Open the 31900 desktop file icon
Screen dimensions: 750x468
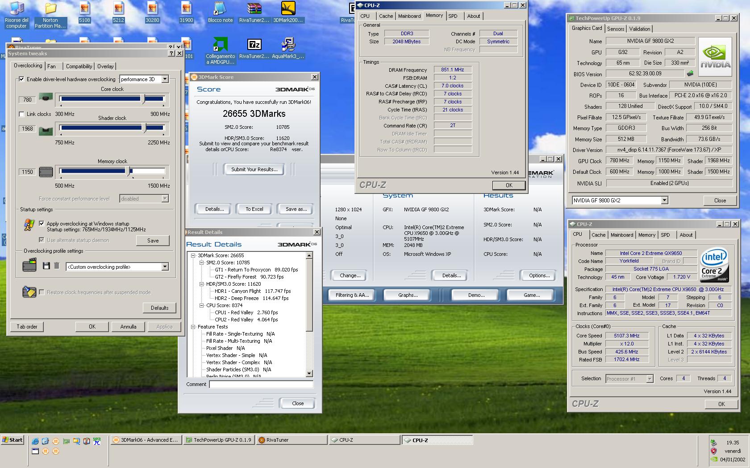pos(186,12)
